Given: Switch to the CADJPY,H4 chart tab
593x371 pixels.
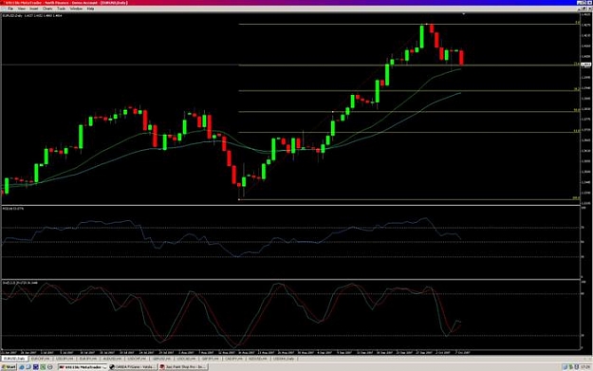Looking at the screenshot, I should tap(234, 358).
